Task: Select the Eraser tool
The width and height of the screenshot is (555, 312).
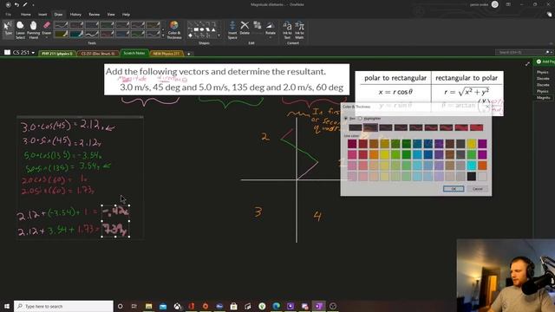Action: pos(47,29)
